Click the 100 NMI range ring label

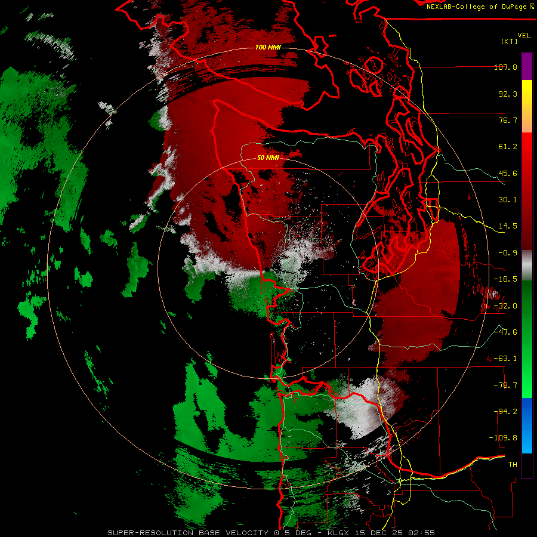click(268, 47)
